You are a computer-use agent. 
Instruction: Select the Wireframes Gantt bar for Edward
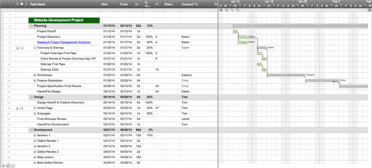(x=286, y=75)
